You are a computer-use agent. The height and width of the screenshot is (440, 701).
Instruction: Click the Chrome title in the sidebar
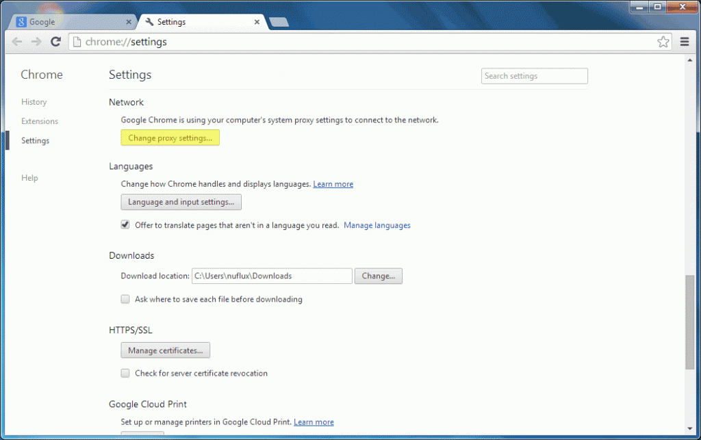coord(42,75)
